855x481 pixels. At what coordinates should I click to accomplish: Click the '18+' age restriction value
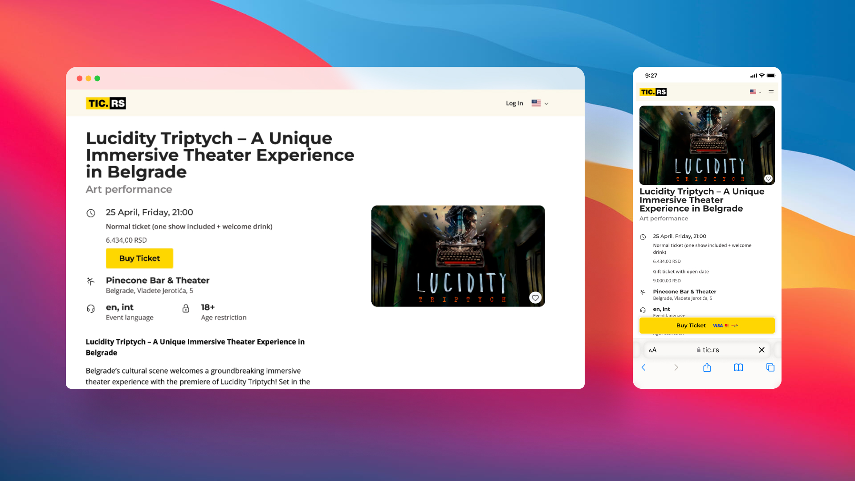click(x=208, y=307)
